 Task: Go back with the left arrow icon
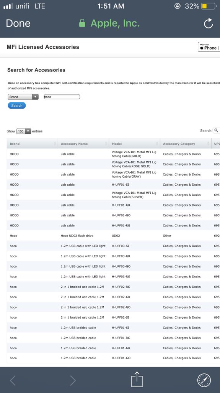[13, 380]
